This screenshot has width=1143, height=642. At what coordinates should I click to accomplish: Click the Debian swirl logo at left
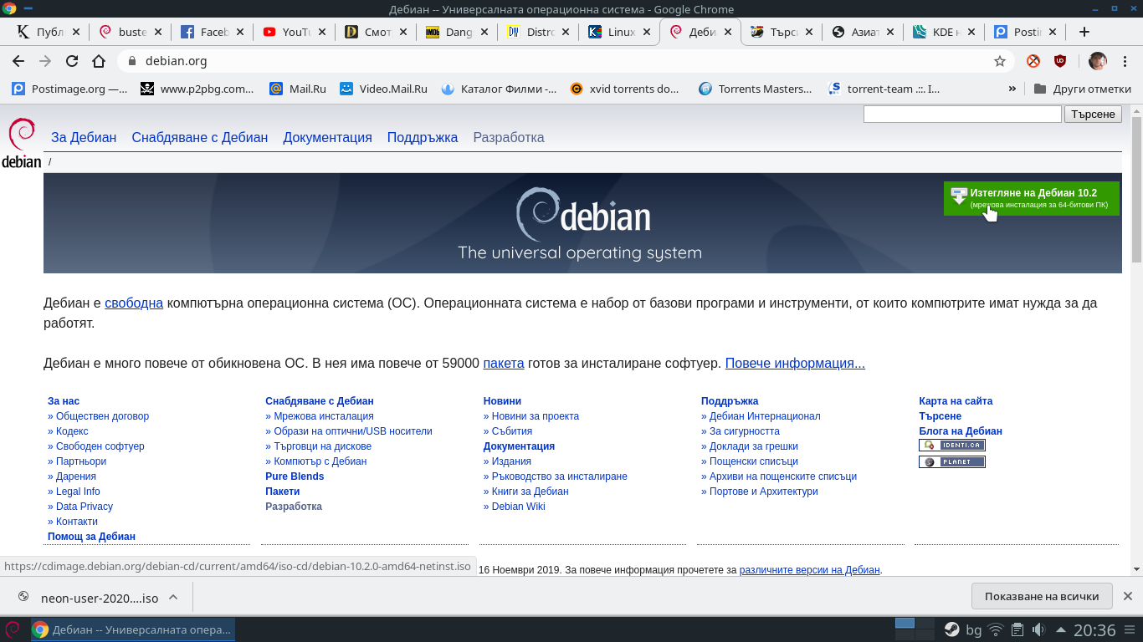[22, 143]
